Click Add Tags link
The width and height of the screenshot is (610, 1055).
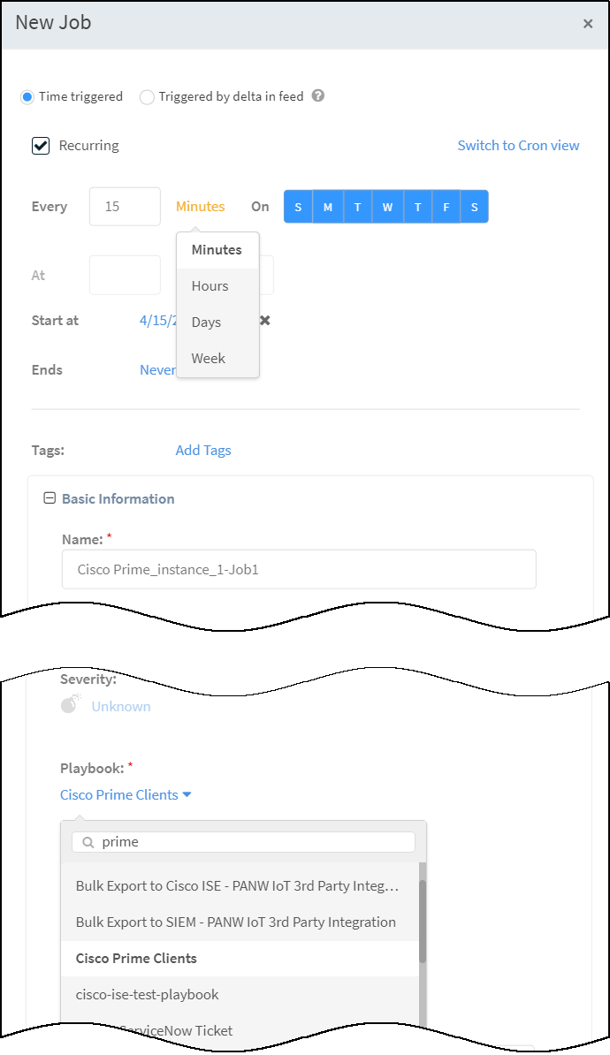coord(203,450)
